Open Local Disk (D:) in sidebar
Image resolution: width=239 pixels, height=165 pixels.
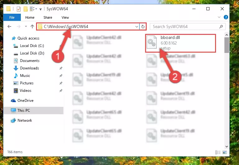[32, 53]
